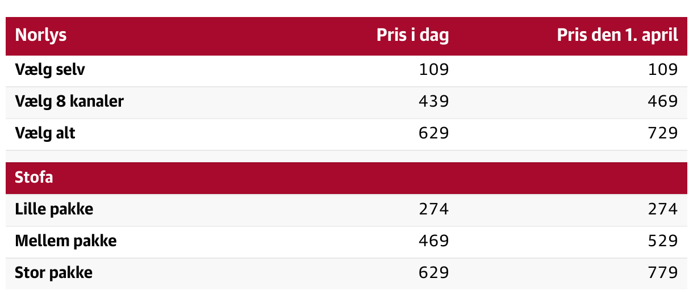Select the April price for Lille pakke
The width and height of the screenshot is (693, 295).
click(x=663, y=209)
